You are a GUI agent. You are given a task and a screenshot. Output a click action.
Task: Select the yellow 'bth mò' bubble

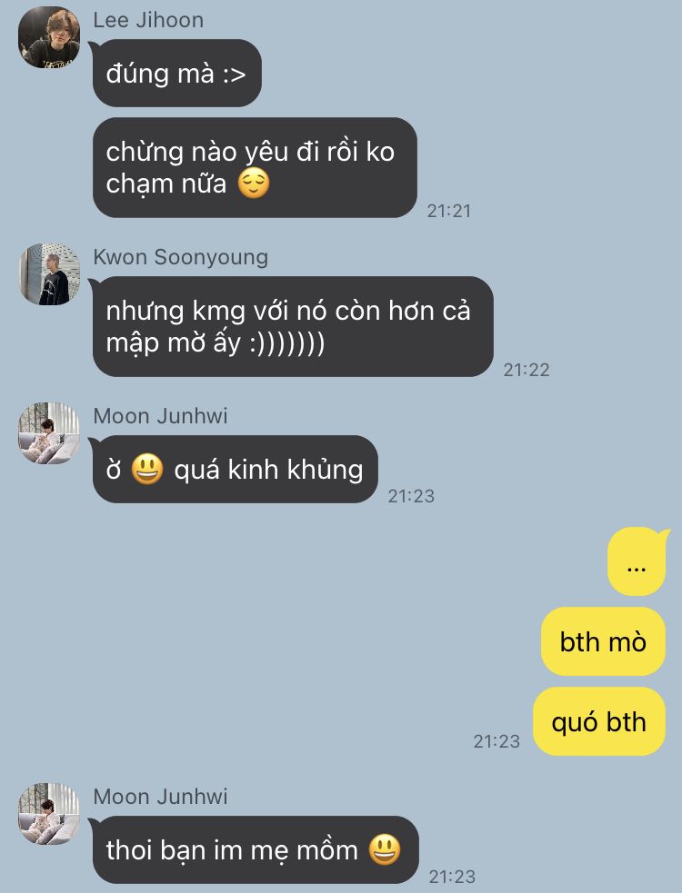coord(603,642)
